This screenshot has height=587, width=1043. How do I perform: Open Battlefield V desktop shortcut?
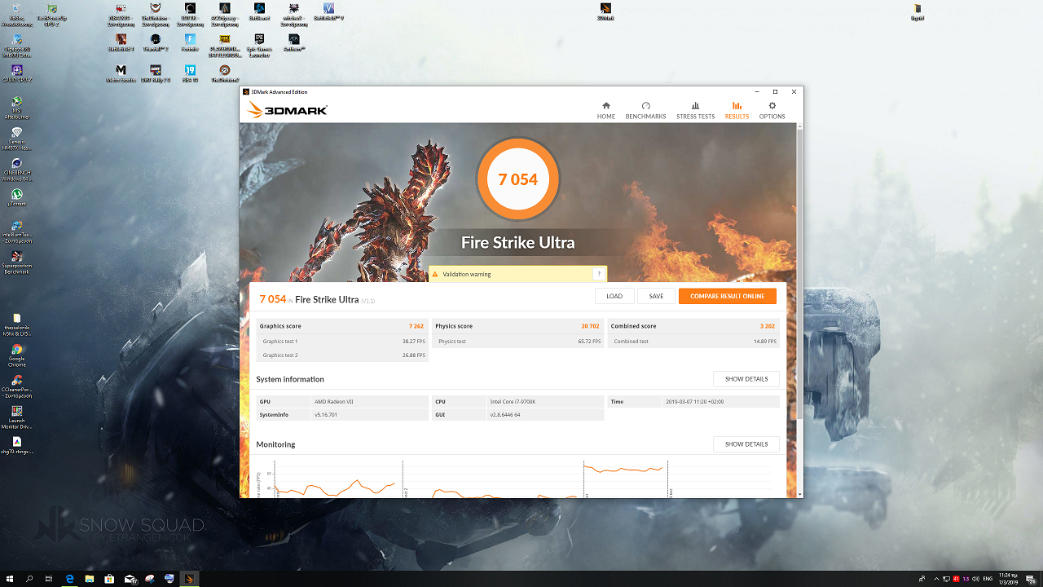pyautogui.click(x=328, y=11)
